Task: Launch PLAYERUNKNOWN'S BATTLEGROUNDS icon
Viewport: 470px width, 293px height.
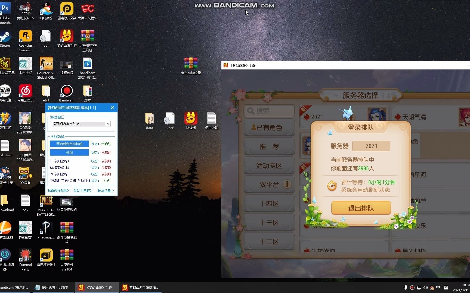Action: click(46, 205)
